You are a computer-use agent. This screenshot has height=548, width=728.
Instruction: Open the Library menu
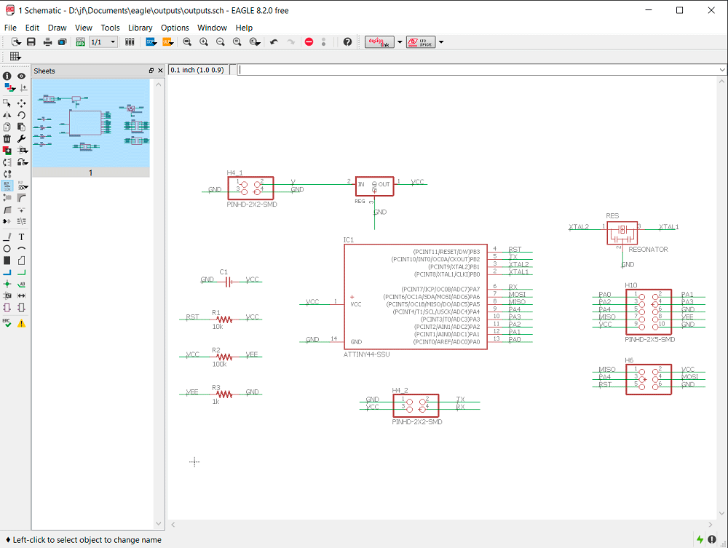pyautogui.click(x=141, y=28)
